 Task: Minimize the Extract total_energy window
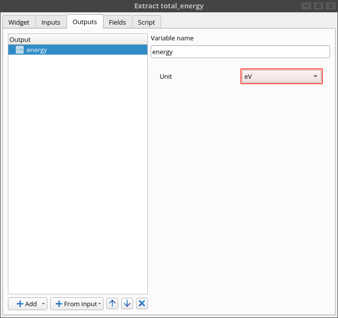(x=306, y=6)
